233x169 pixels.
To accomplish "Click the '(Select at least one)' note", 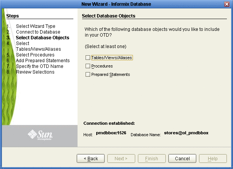I will coord(105,47).
